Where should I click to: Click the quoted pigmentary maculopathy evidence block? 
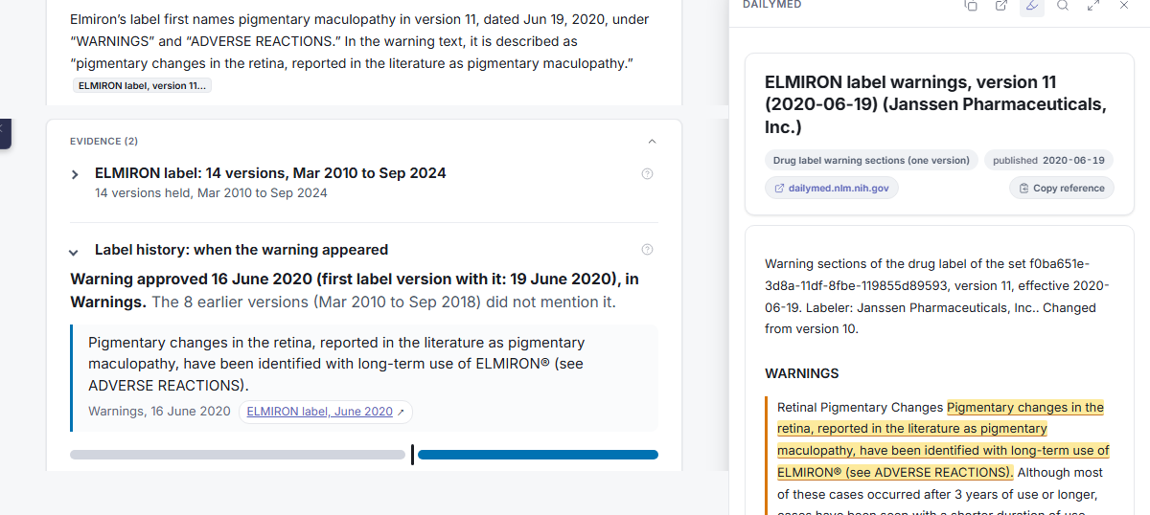(x=364, y=378)
